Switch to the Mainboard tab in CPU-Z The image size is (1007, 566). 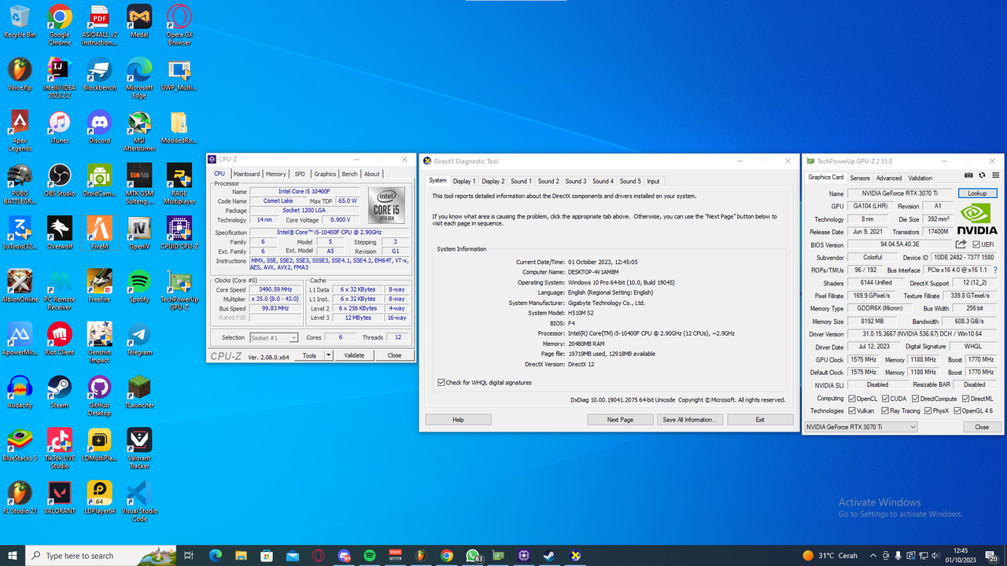(x=246, y=174)
